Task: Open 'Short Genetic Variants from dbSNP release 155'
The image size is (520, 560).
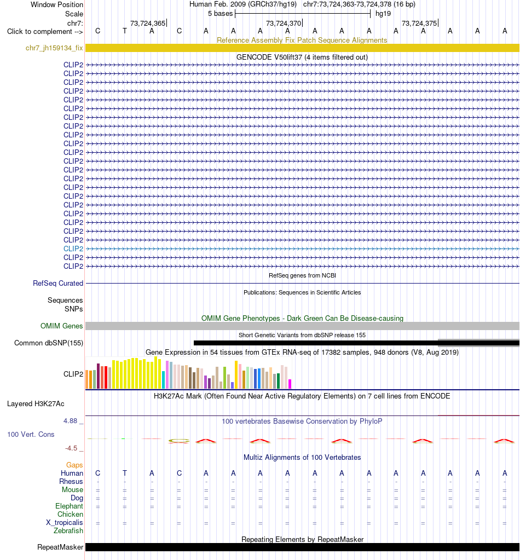Action: point(302,335)
